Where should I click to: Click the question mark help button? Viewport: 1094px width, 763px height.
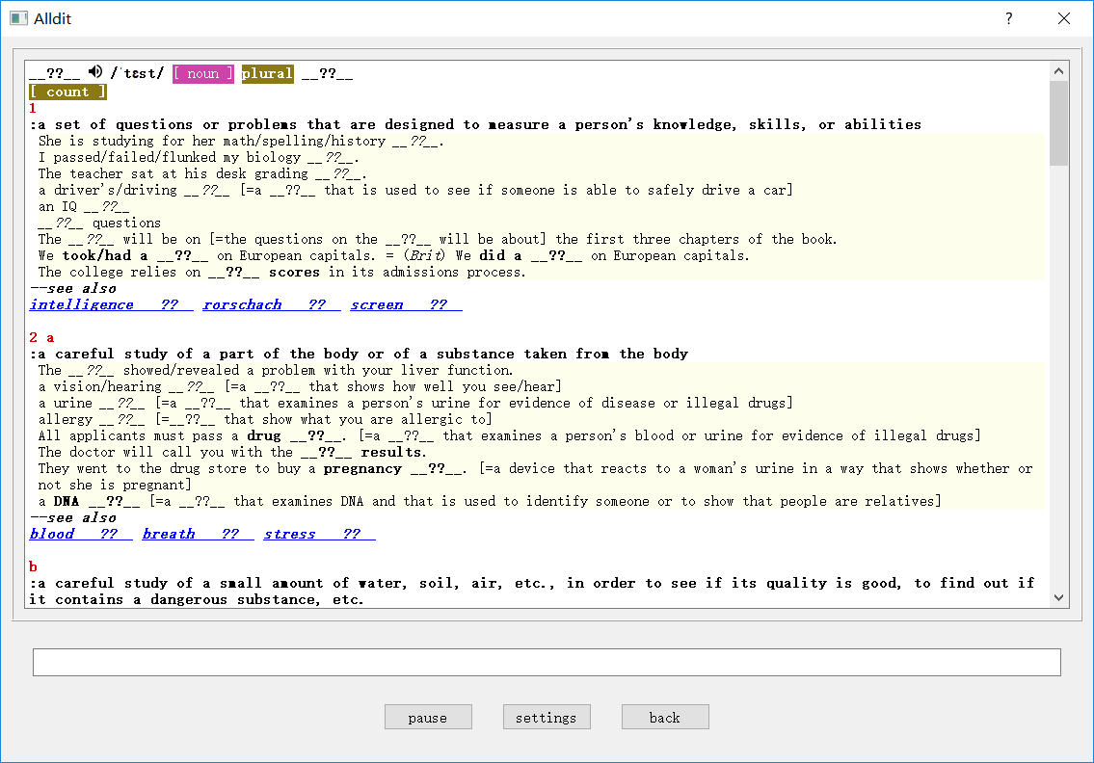(1008, 18)
